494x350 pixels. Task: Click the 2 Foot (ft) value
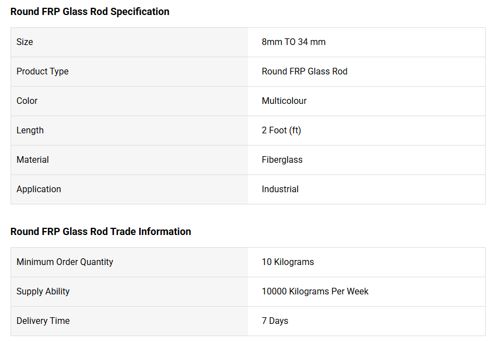[x=281, y=131]
